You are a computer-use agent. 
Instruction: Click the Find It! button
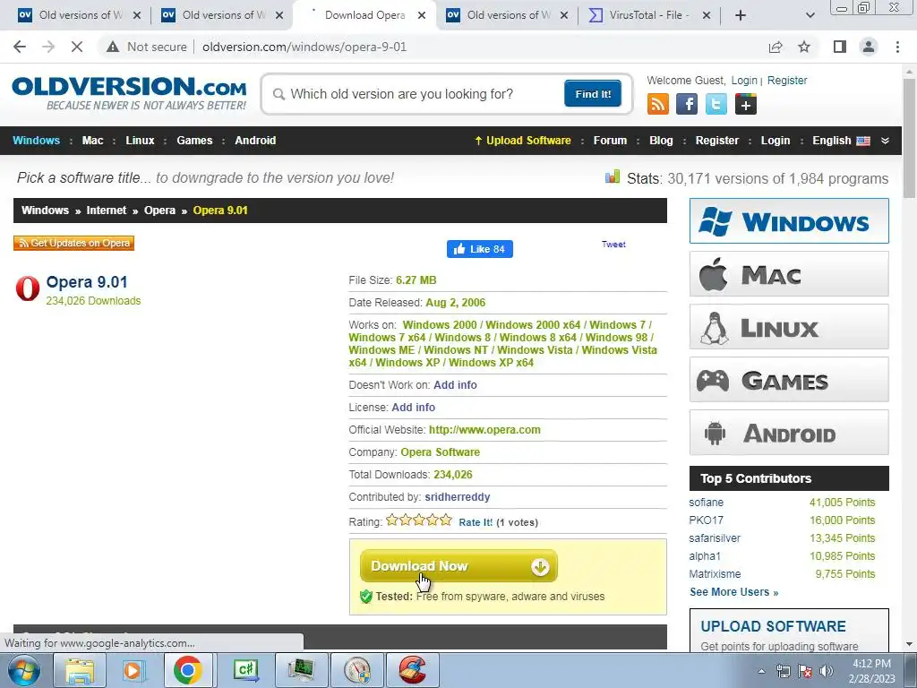pyautogui.click(x=593, y=93)
